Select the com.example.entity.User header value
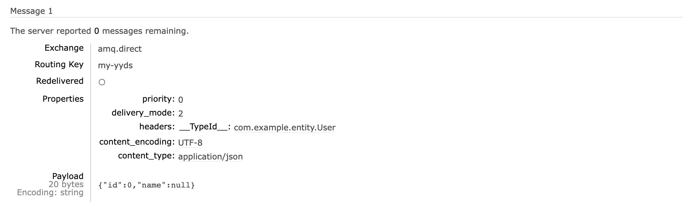Image resolution: width=683 pixels, height=202 pixels. 285,128
